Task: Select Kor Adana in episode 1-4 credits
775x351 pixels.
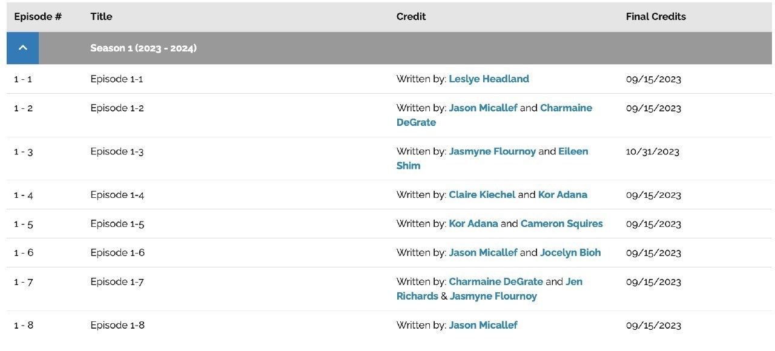Action: (562, 195)
